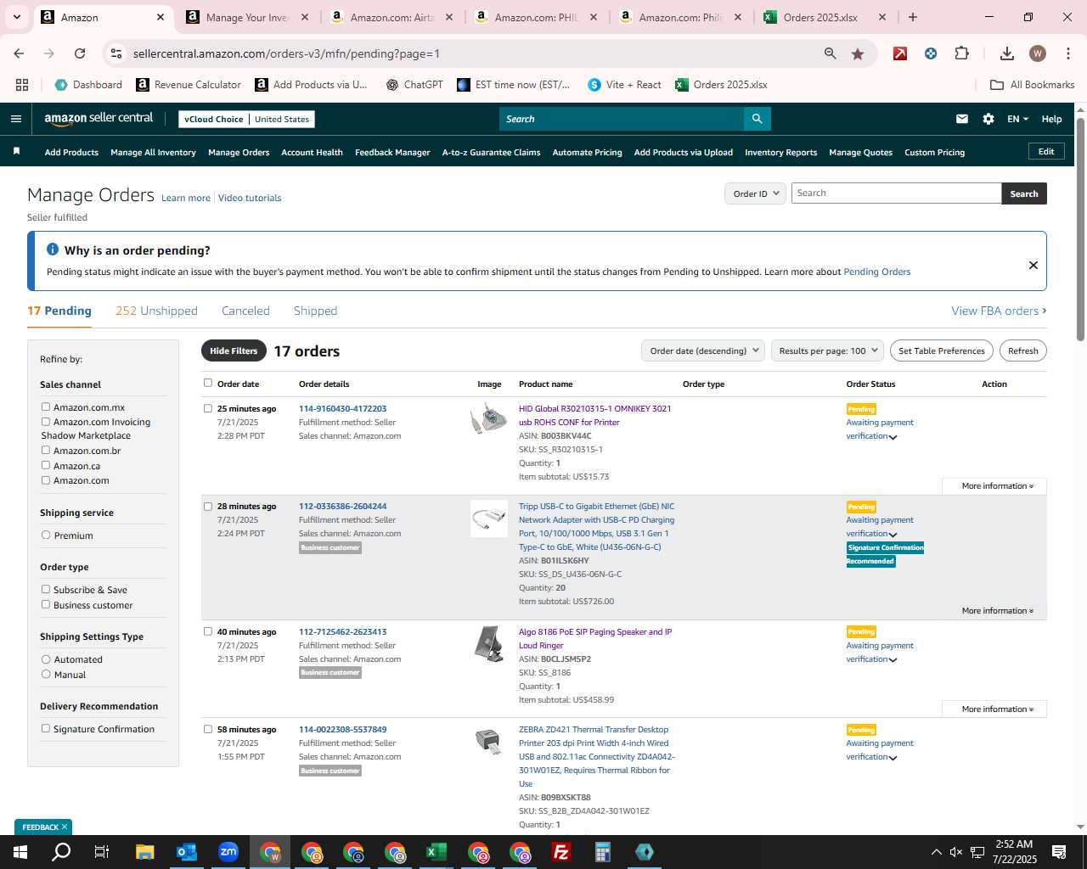Open Calculator from the taskbar
The height and width of the screenshot is (869, 1087).
[x=603, y=852]
